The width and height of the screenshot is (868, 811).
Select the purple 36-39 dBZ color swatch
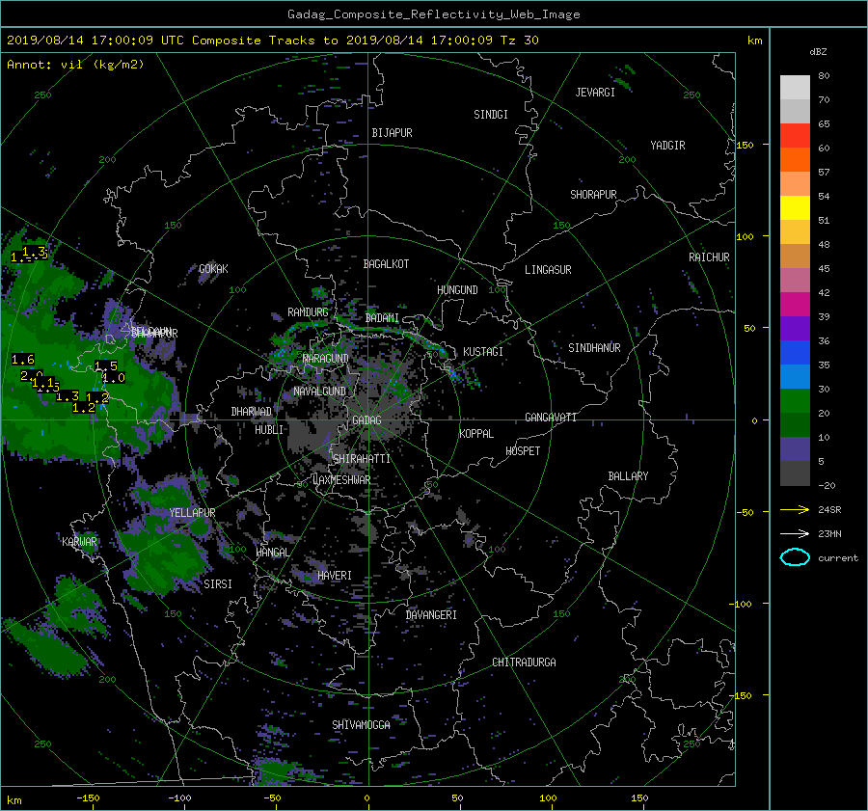pos(795,329)
